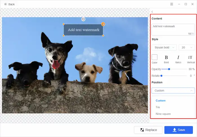
Task: Click the orange resize handle icon on watermark
Action: point(103,24)
